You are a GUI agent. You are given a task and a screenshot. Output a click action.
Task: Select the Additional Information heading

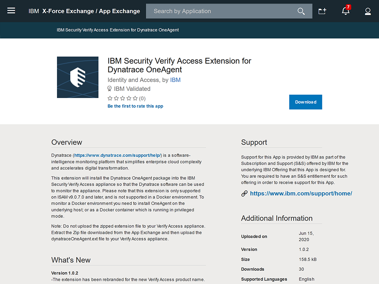pos(277,218)
